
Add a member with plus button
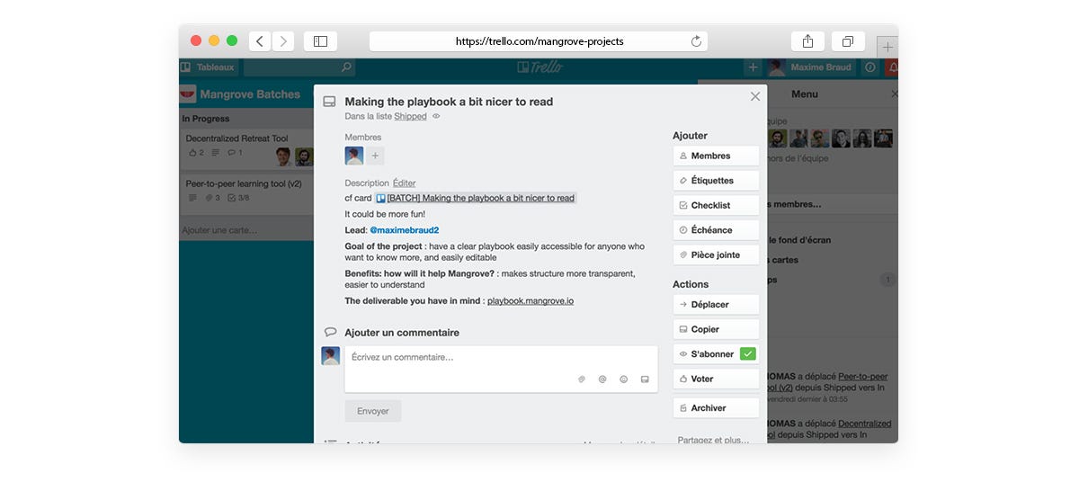pyautogui.click(x=375, y=156)
